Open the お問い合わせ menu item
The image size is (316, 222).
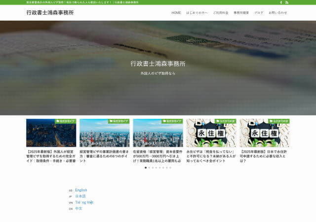click(x=277, y=13)
